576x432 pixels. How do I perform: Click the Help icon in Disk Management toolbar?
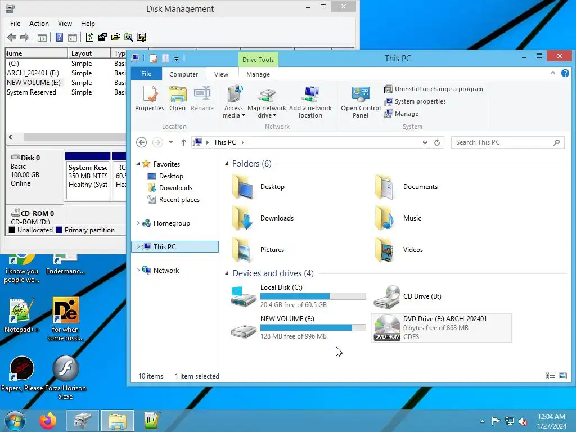pos(59,37)
